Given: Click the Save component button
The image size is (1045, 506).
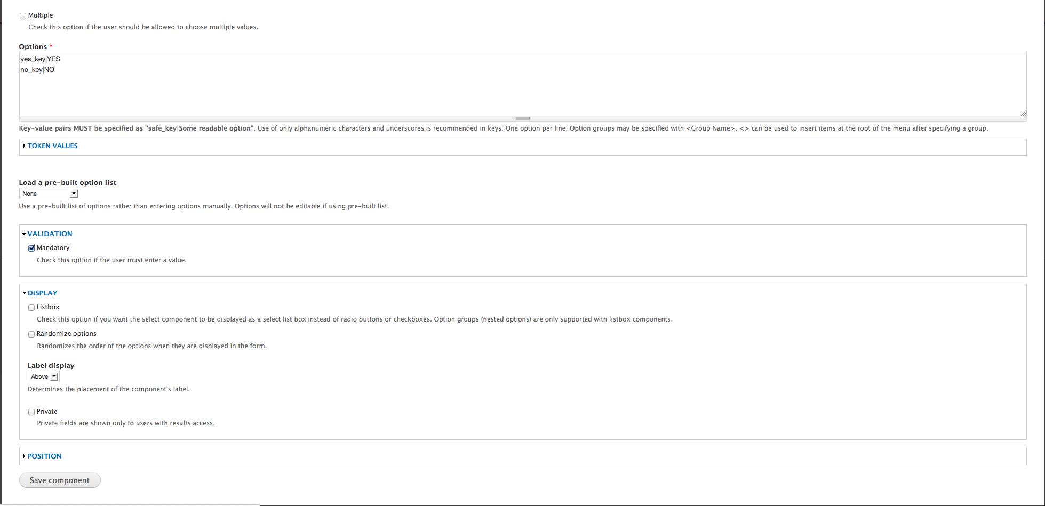Looking at the screenshot, I should click(x=60, y=480).
